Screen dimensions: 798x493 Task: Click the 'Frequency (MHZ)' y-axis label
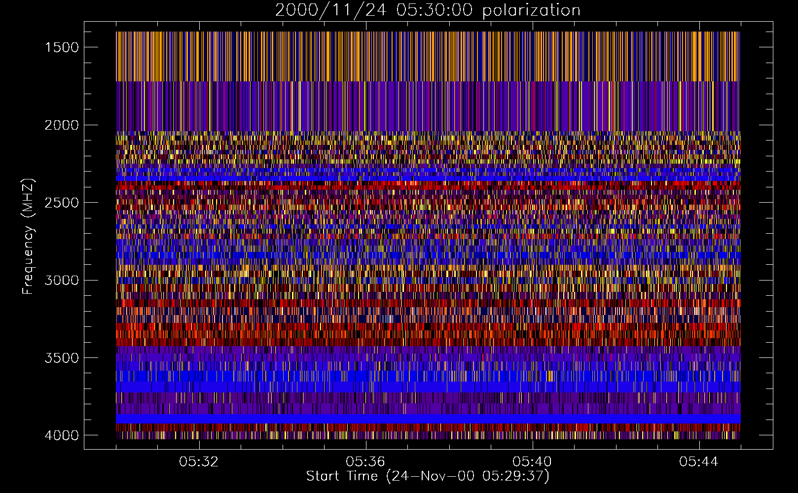(28, 237)
